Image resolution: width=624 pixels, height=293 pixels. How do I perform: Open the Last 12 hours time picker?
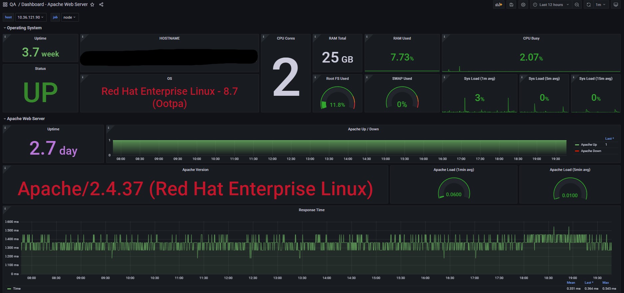click(551, 5)
